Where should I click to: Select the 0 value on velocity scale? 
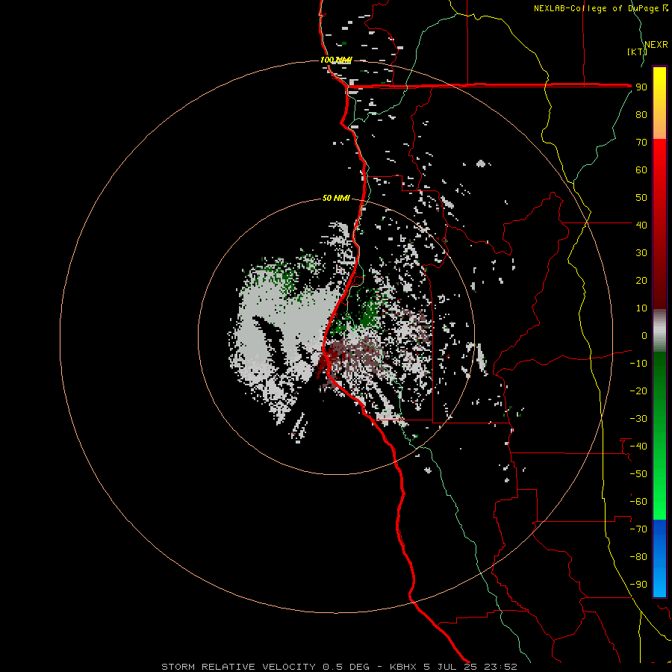click(644, 335)
